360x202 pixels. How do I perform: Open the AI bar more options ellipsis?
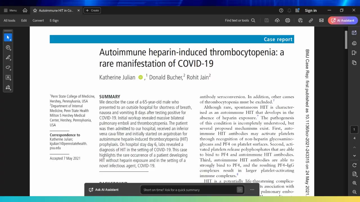pos(252,190)
